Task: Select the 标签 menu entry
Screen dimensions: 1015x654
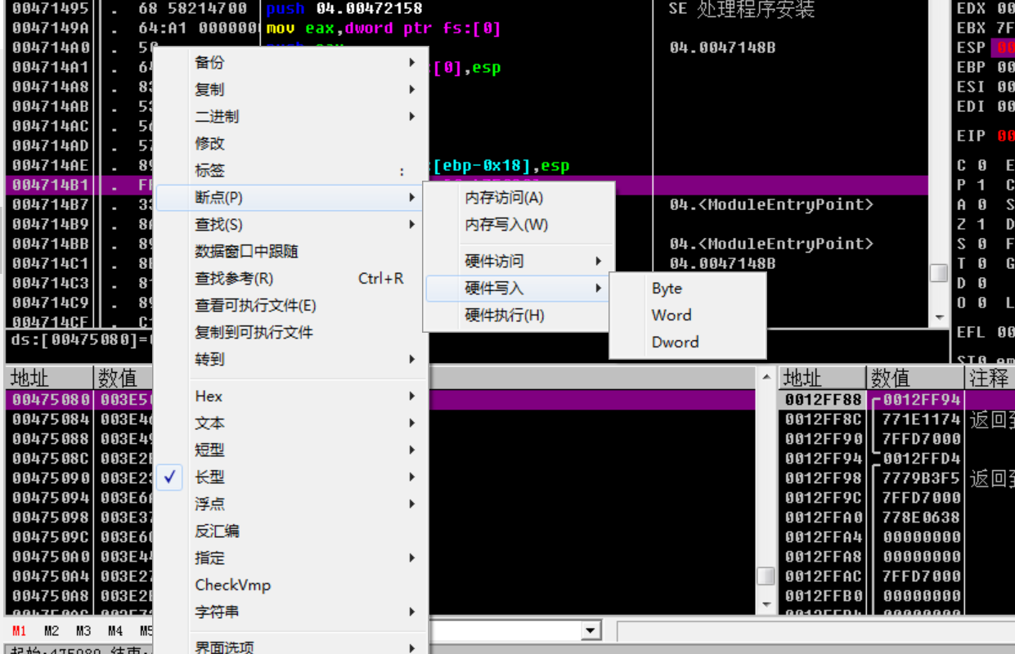Action: click(x=291, y=170)
